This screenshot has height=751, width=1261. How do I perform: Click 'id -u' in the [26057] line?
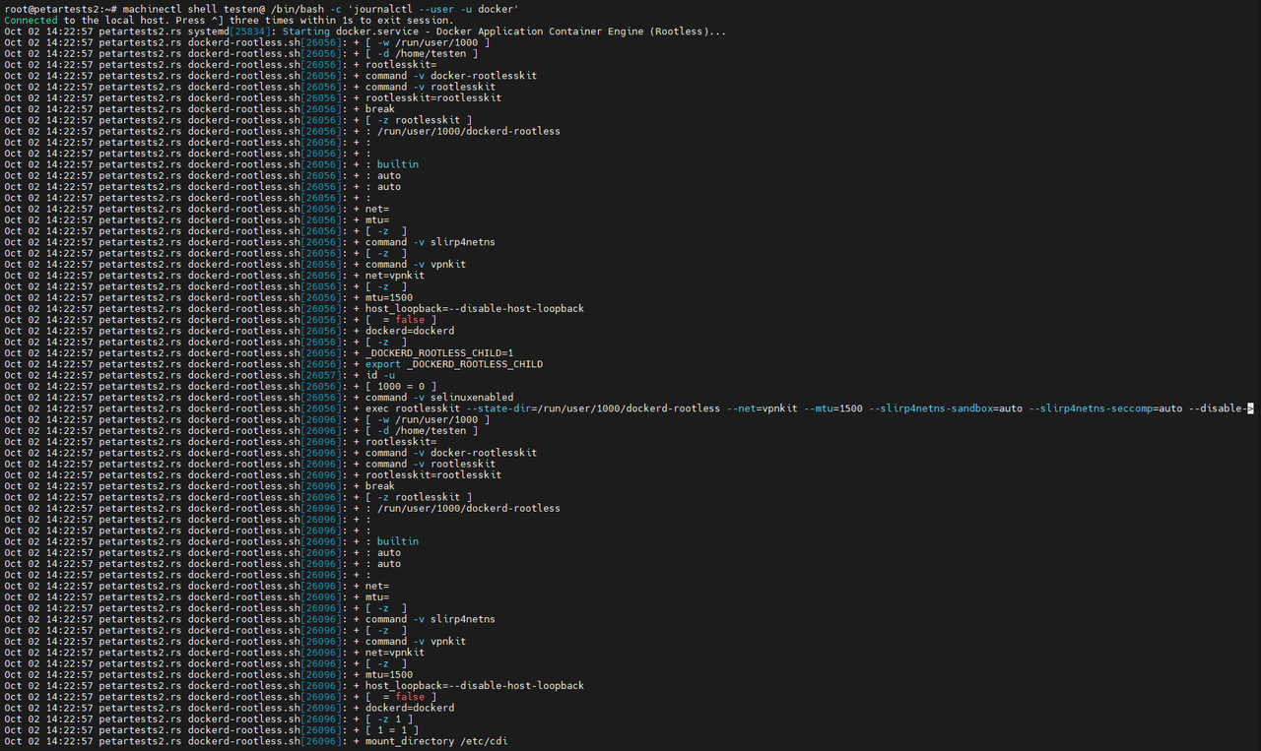380,375
